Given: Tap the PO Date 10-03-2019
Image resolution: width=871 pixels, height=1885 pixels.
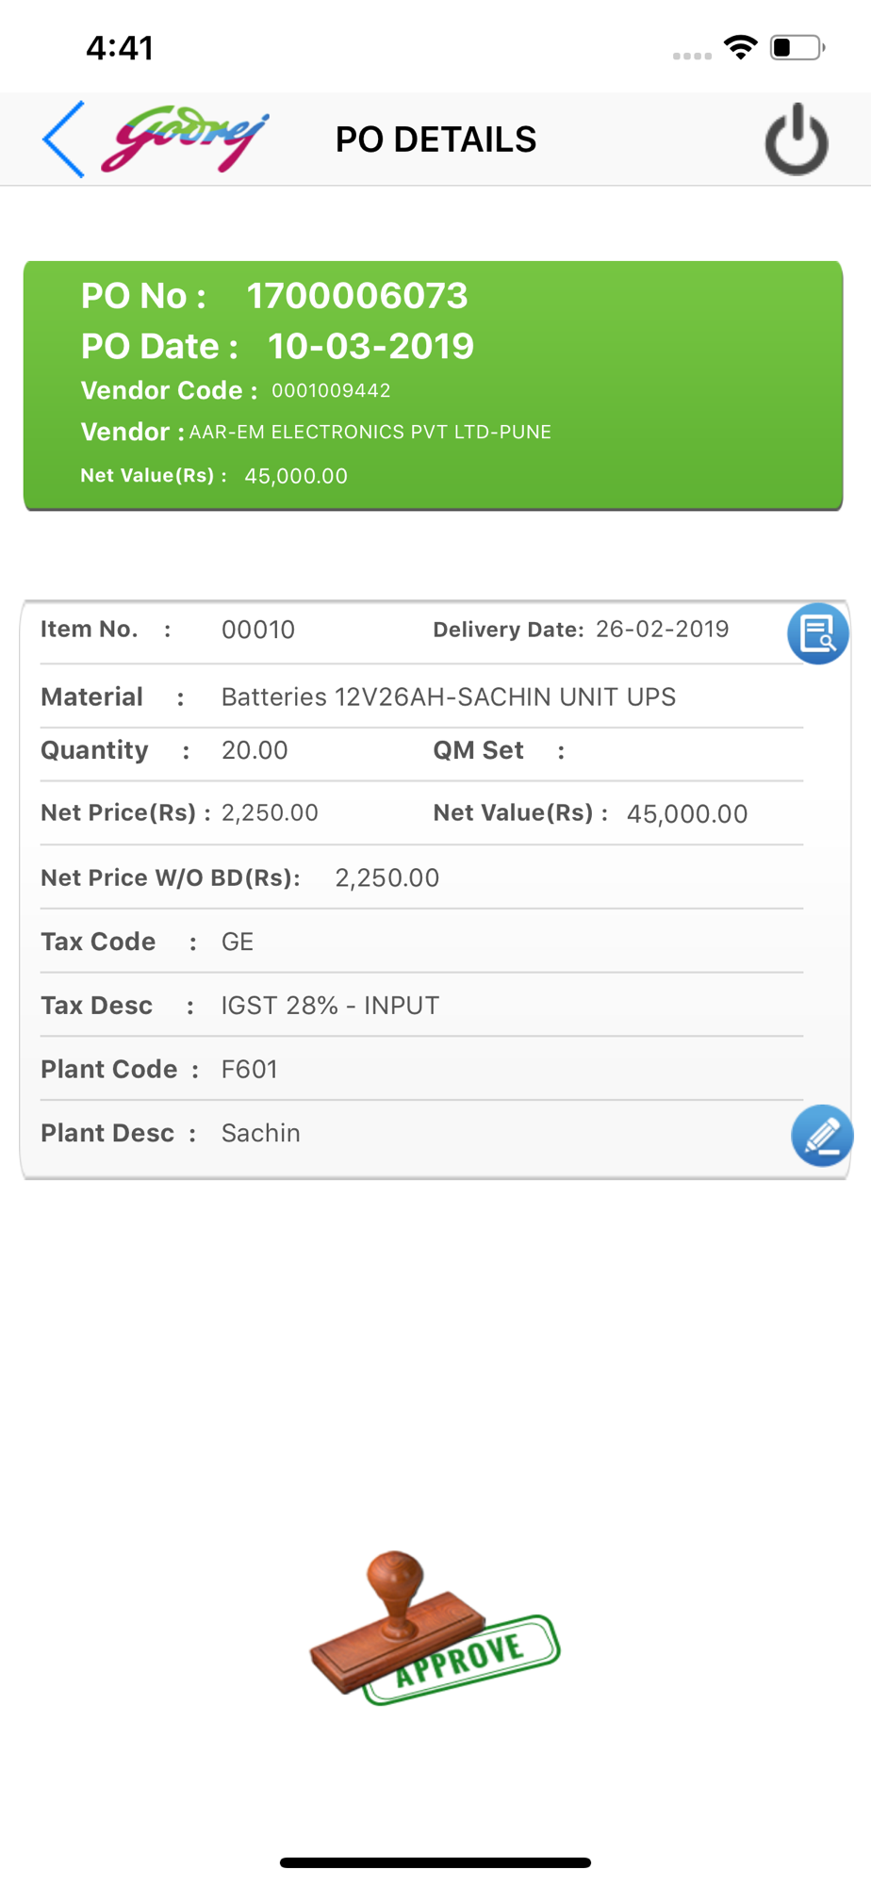Looking at the screenshot, I should [370, 346].
